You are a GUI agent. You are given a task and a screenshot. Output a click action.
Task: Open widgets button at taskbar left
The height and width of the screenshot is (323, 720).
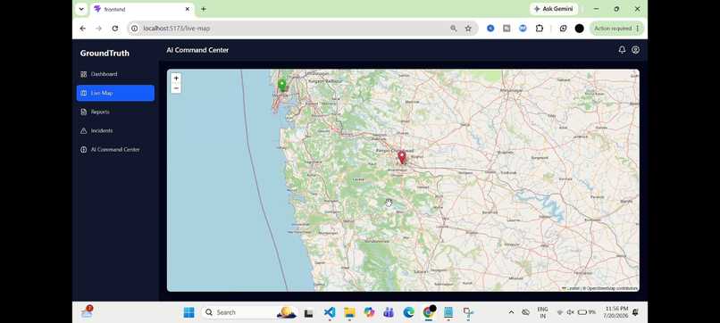(87, 312)
